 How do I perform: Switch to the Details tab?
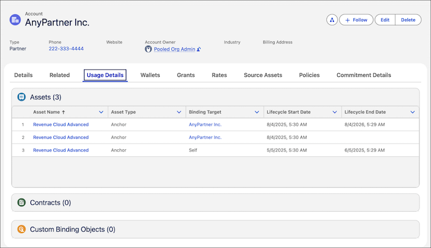pyautogui.click(x=24, y=75)
